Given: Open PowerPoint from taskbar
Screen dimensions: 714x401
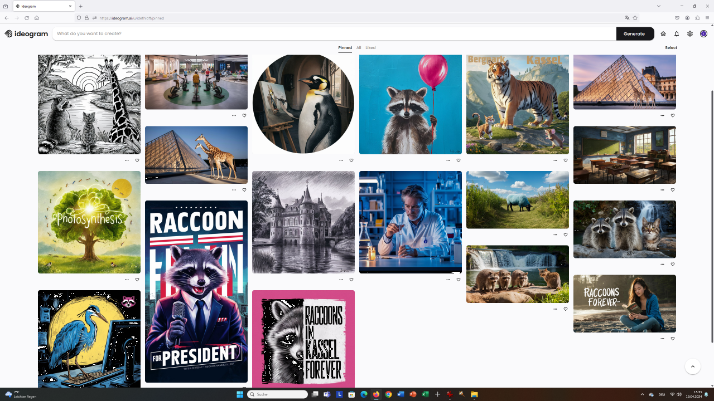Looking at the screenshot, I should click(413, 394).
